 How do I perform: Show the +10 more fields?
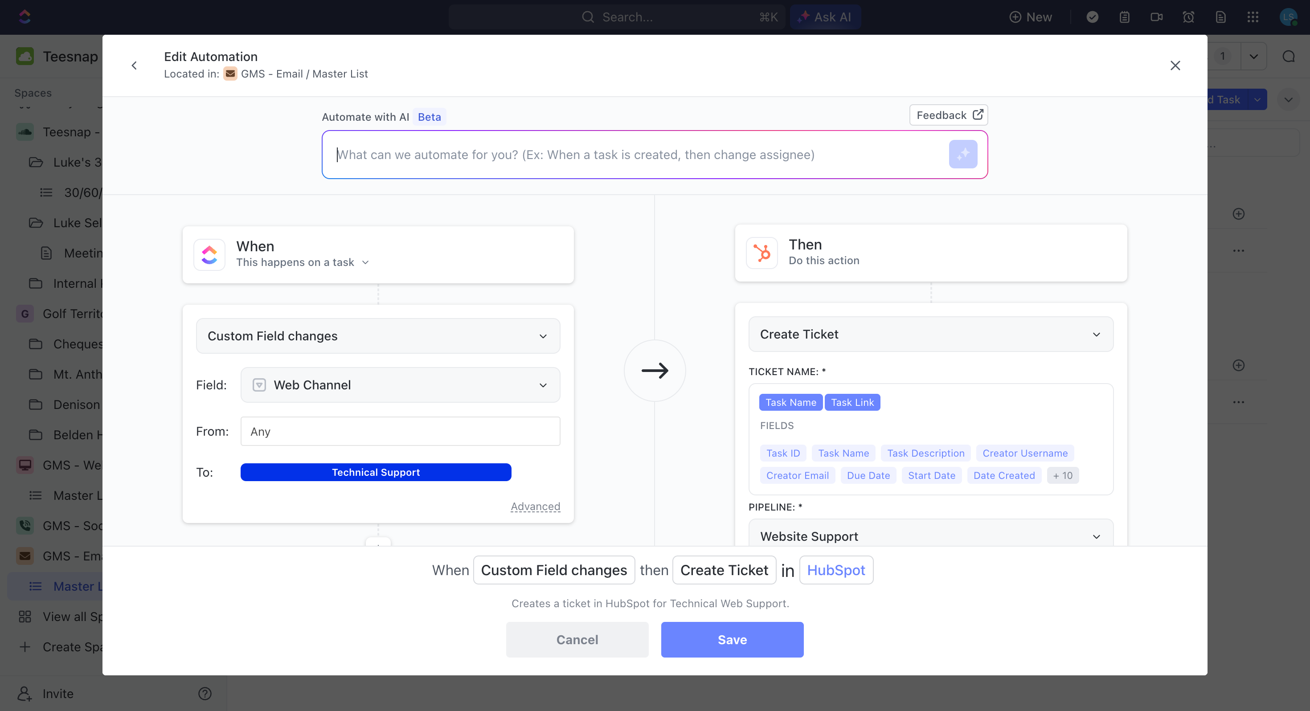(1062, 475)
